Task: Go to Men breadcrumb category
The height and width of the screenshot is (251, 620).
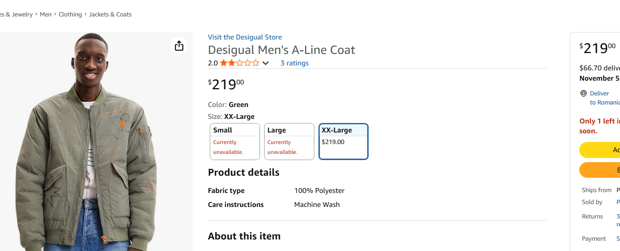Action: [x=46, y=14]
